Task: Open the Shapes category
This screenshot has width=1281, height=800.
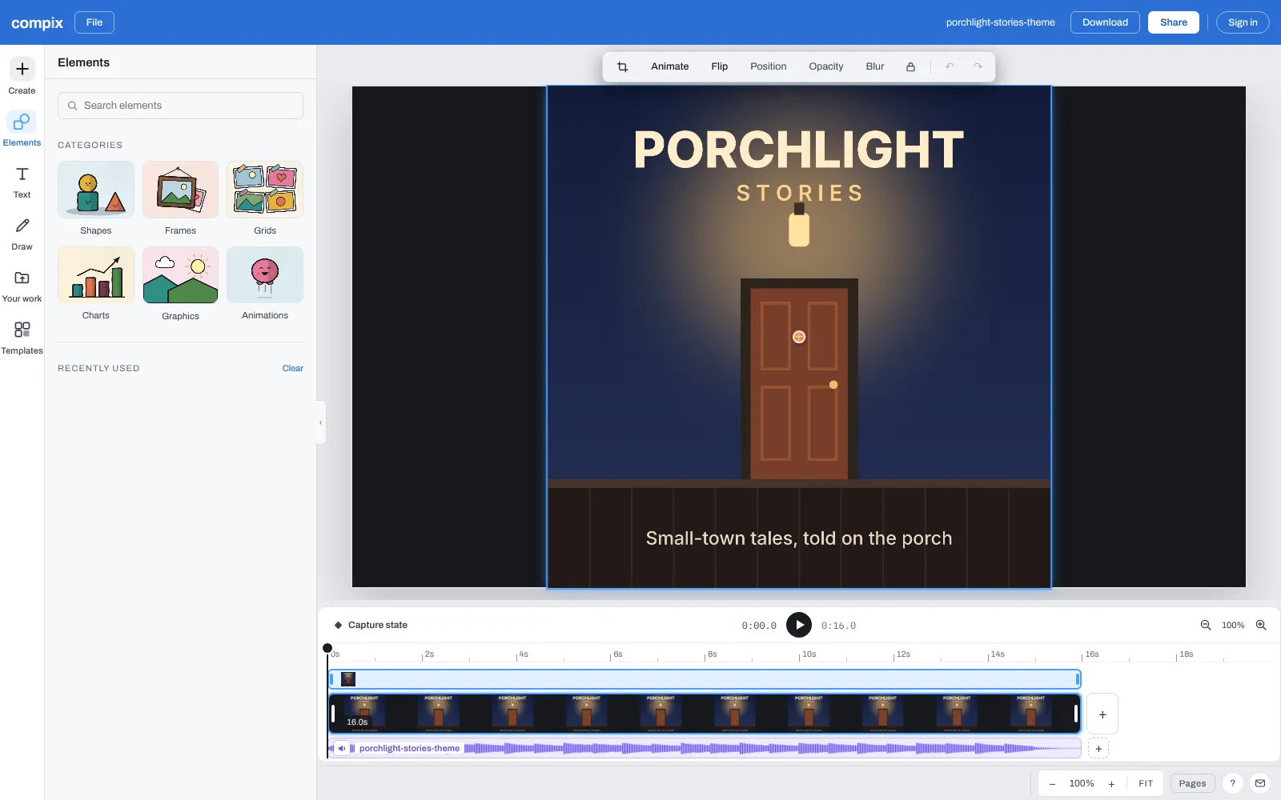Action: pyautogui.click(x=96, y=198)
